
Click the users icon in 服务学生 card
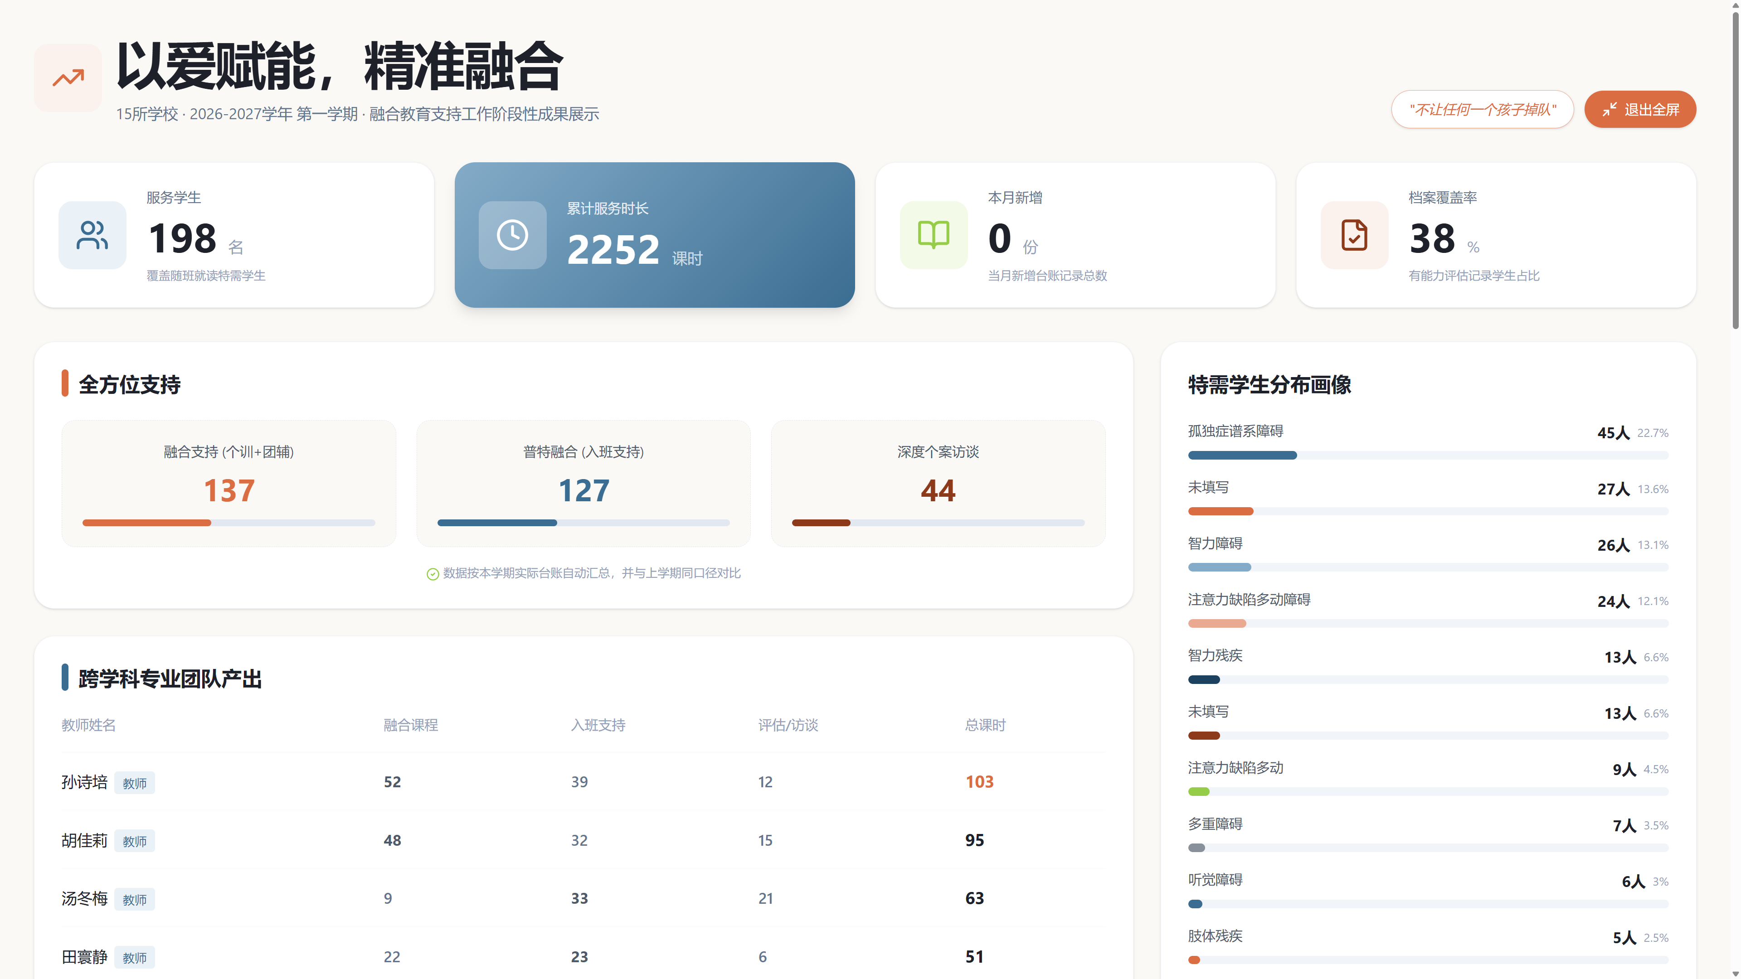pyautogui.click(x=92, y=235)
